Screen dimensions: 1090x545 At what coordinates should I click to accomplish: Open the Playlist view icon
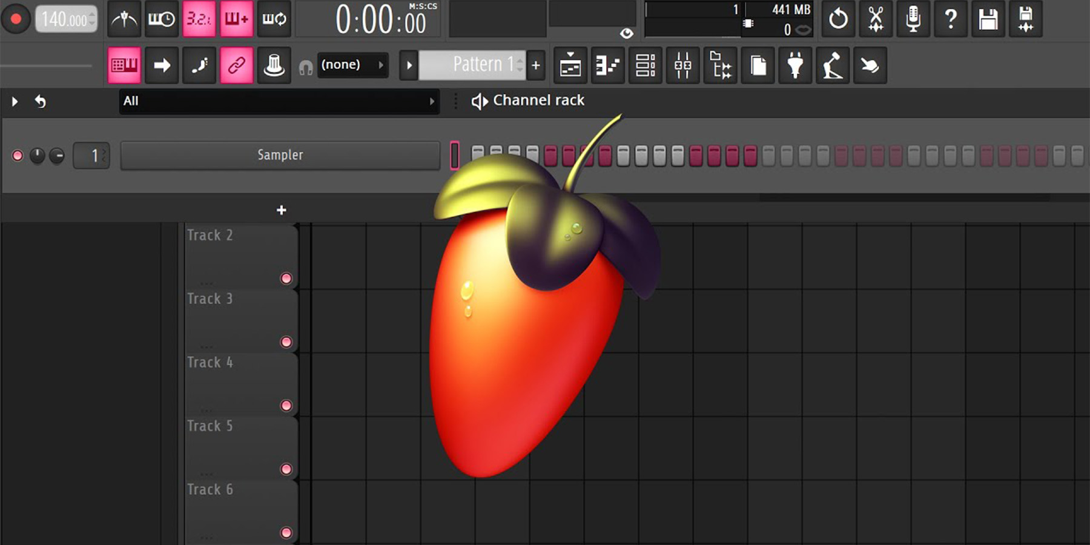pyautogui.click(x=570, y=65)
